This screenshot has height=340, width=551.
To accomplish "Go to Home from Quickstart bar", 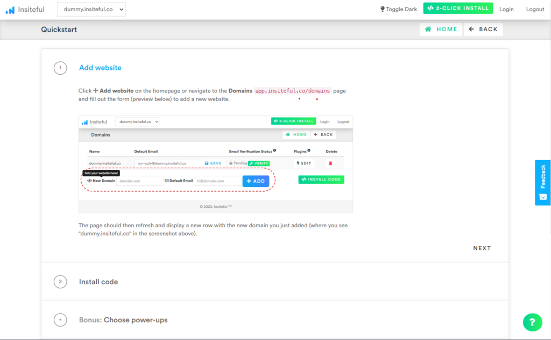I will point(441,30).
